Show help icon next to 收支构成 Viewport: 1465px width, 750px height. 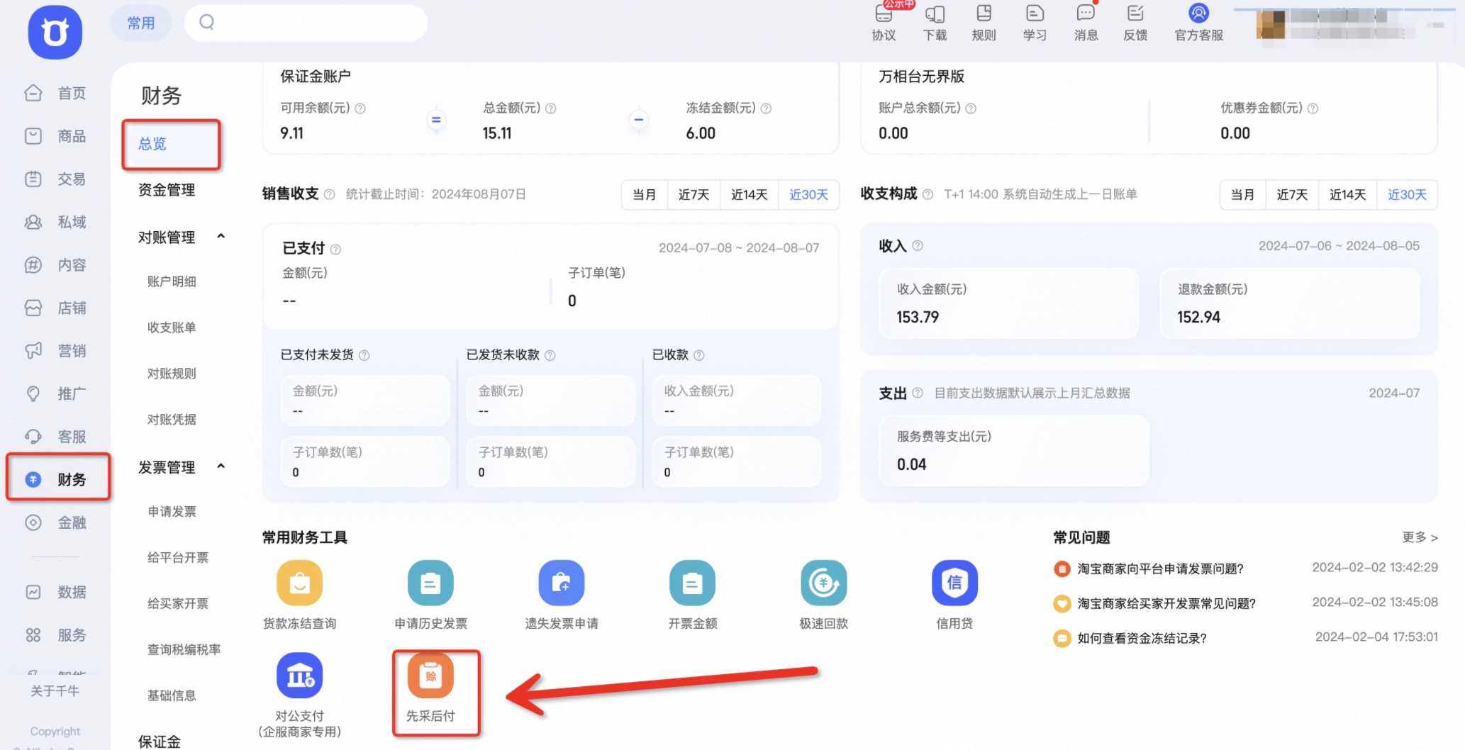pyautogui.click(x=928, y=194)
